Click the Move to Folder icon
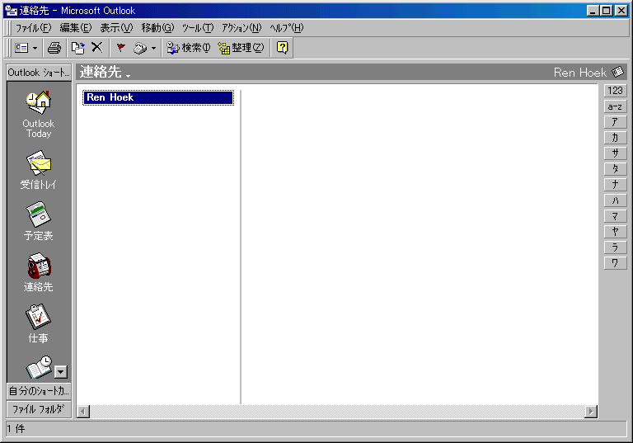633x443 pixels. (x=77, y=48)
